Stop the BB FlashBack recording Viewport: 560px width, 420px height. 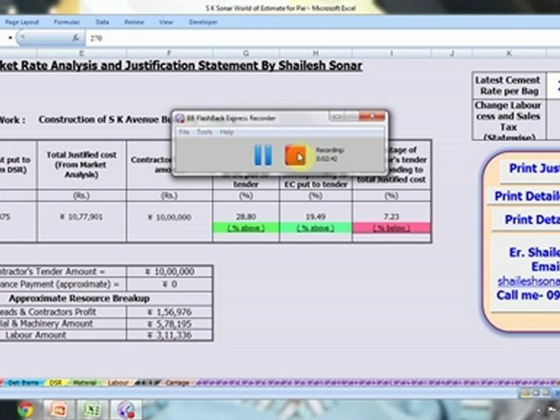295,155
